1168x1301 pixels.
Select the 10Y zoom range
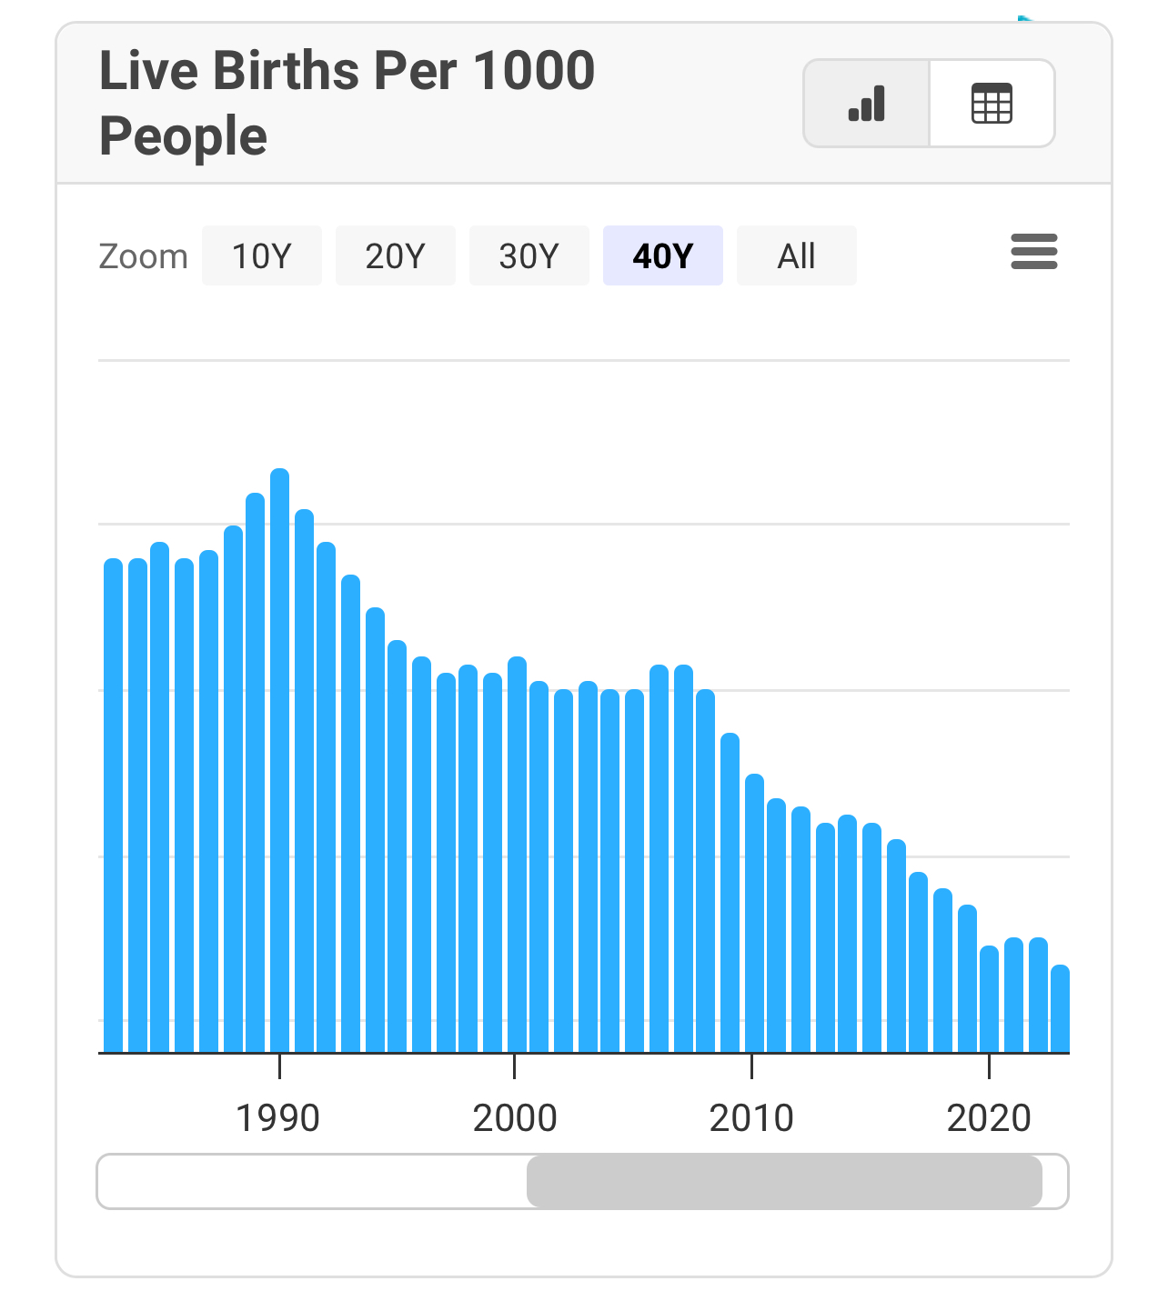point(262,256)
